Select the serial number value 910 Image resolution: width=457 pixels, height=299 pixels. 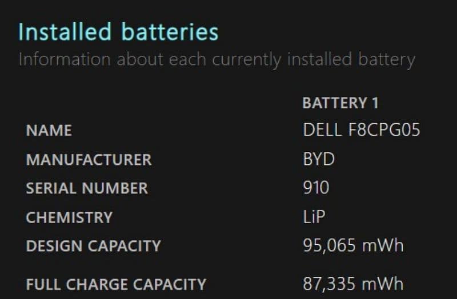coord(316,188)
